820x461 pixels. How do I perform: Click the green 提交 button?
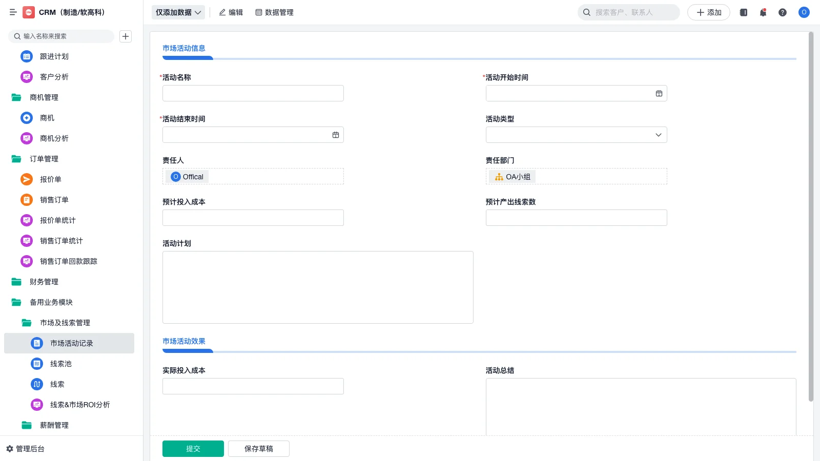coord(193,449)
